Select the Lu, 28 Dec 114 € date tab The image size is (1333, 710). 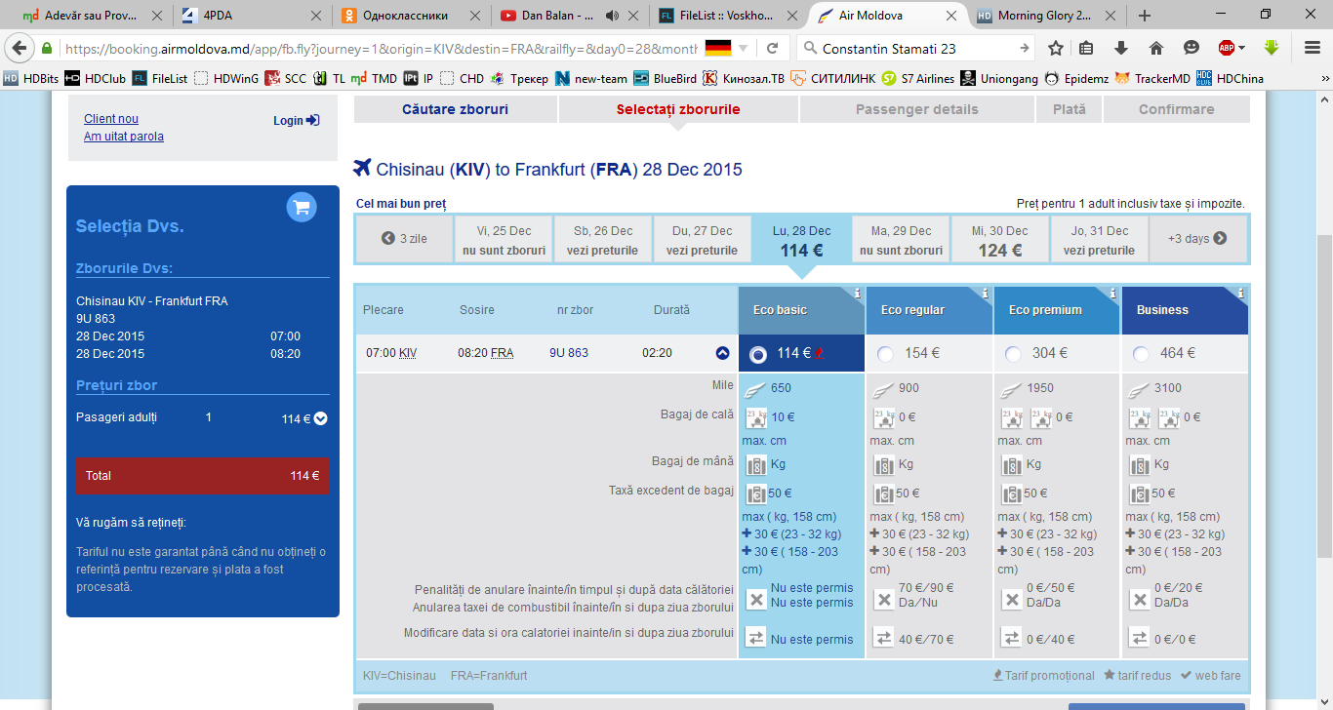pos(801,240)
